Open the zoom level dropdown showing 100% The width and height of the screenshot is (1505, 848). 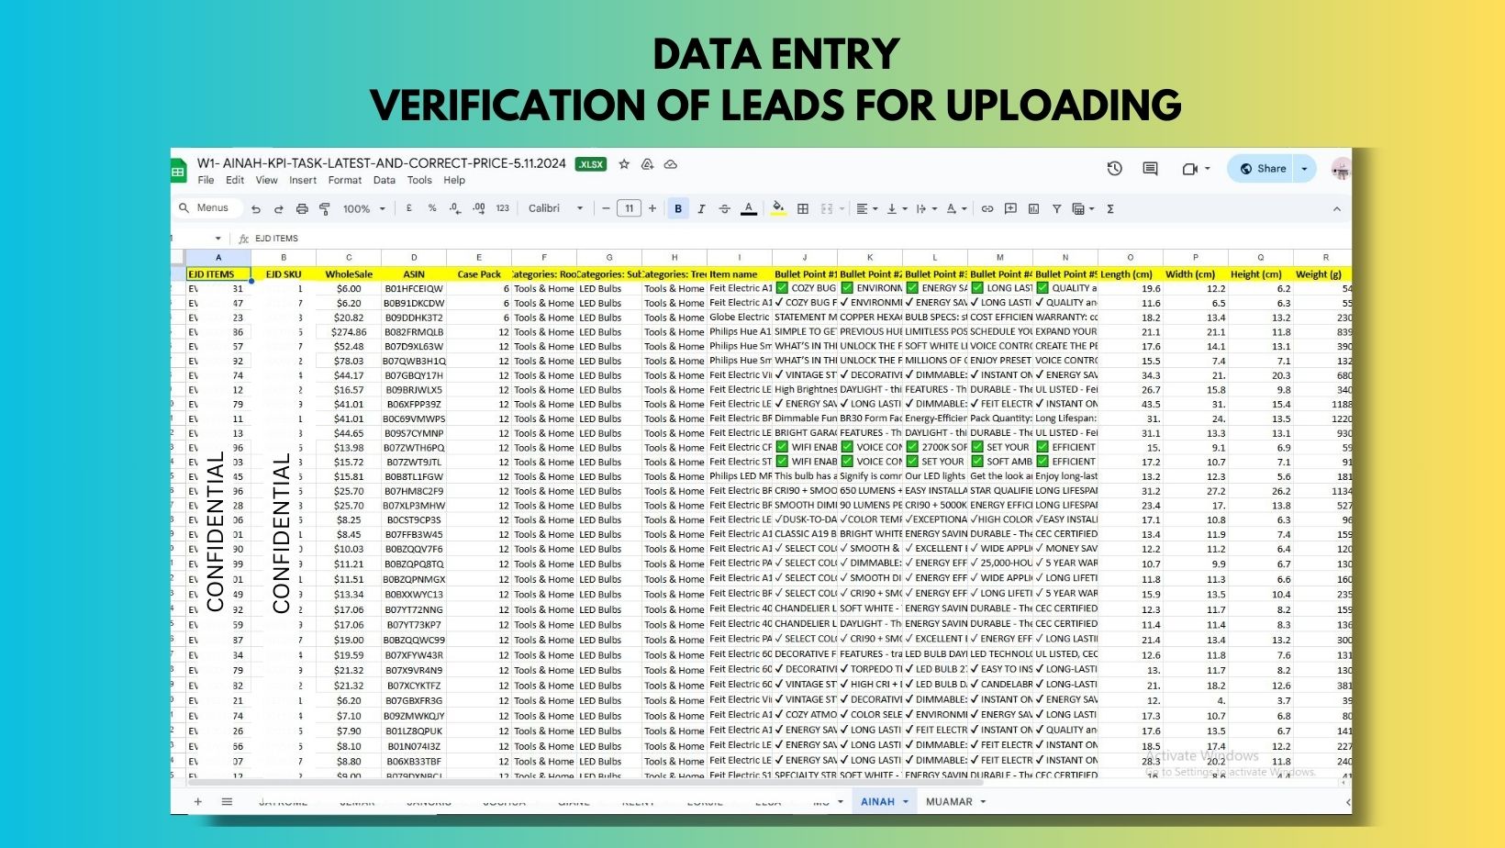click(x=363, y=209)
